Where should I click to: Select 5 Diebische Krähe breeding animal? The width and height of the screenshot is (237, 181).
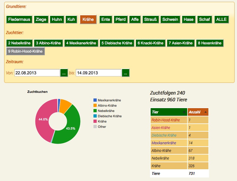coord(117,43)
